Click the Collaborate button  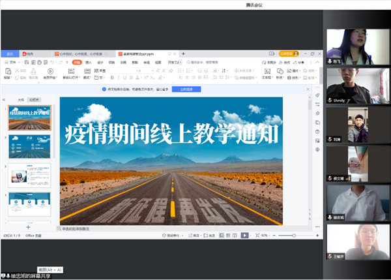(285, 62)
